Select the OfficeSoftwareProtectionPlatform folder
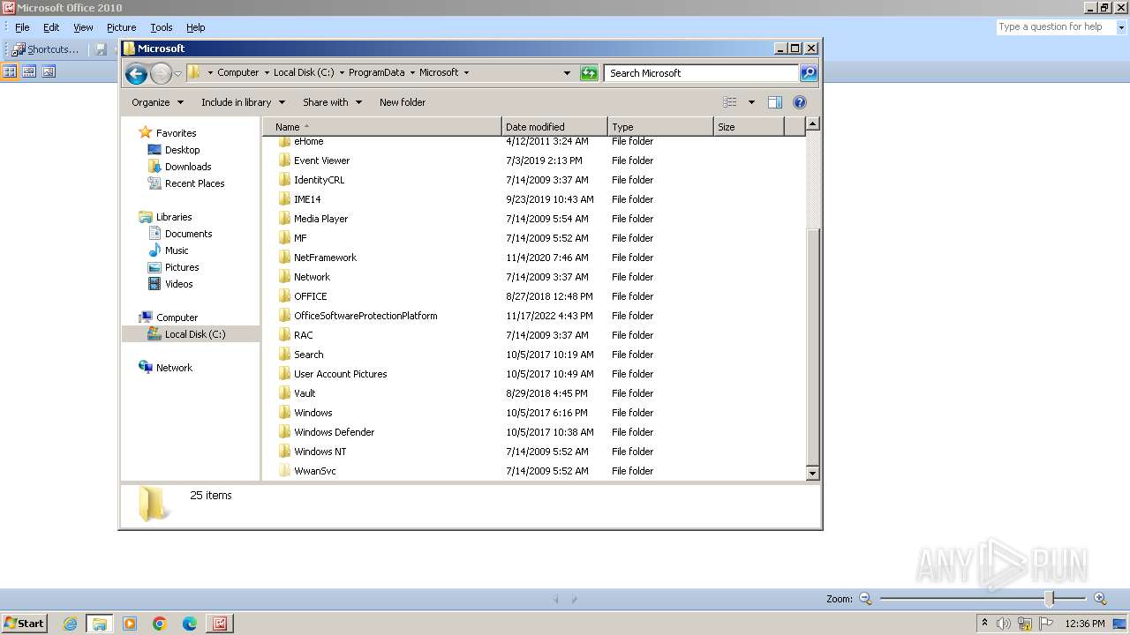Viewport: 1130px width, 635px height. (x=365, y=316)
